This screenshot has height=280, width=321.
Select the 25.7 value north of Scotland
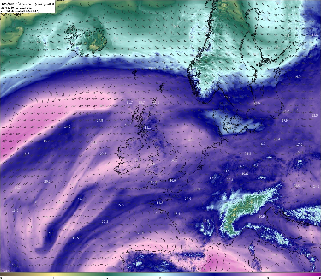[x=142, y=102]
